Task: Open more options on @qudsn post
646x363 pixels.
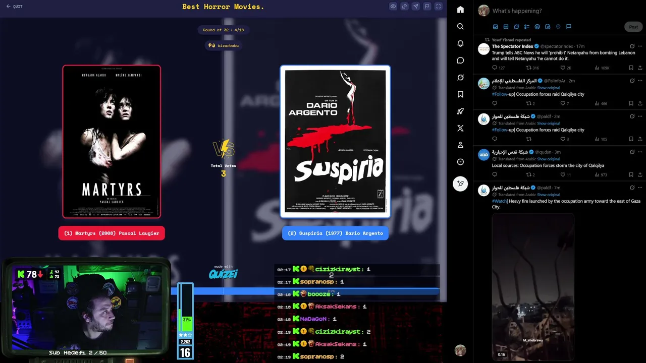Action: click(640, 152)
